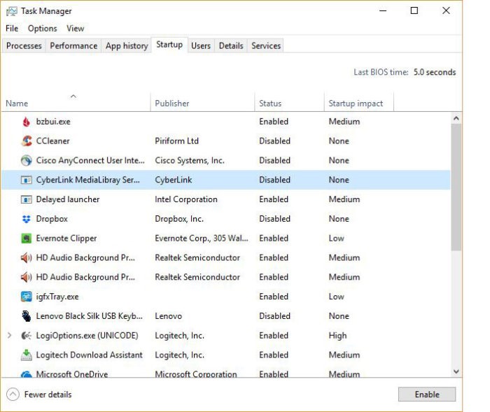
Task: Select the igfxTray.exe entry
Action: [x=57, y=297]
